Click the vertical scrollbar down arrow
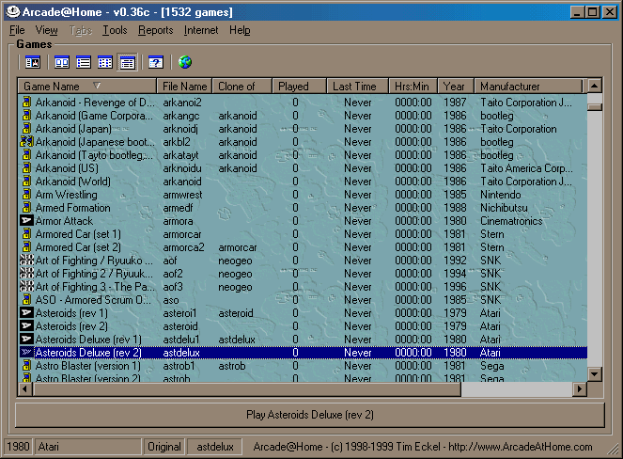 click(595, 374)
